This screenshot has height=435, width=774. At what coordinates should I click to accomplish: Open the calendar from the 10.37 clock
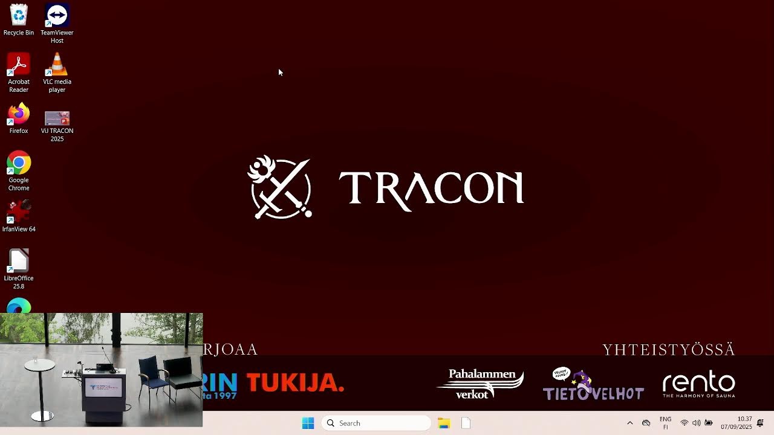click(x=737, y=423)
